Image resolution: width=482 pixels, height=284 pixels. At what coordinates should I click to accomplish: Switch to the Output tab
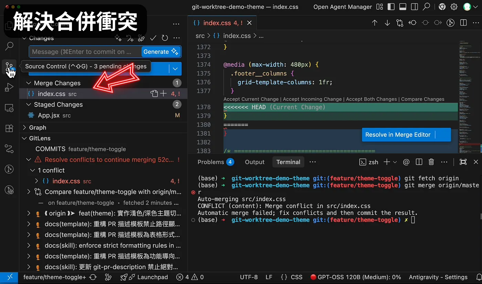click(255, 162)
